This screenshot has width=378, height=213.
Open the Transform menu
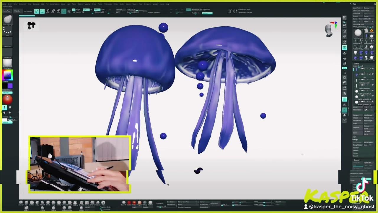click(148, 4)
